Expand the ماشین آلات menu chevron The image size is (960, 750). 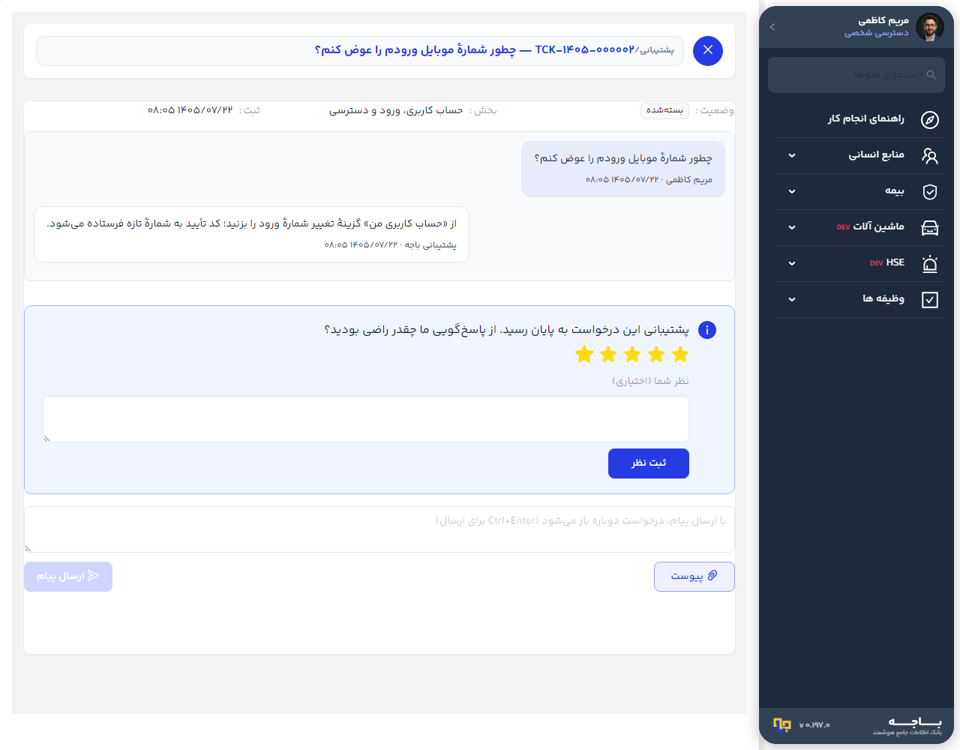coord(792,228)
